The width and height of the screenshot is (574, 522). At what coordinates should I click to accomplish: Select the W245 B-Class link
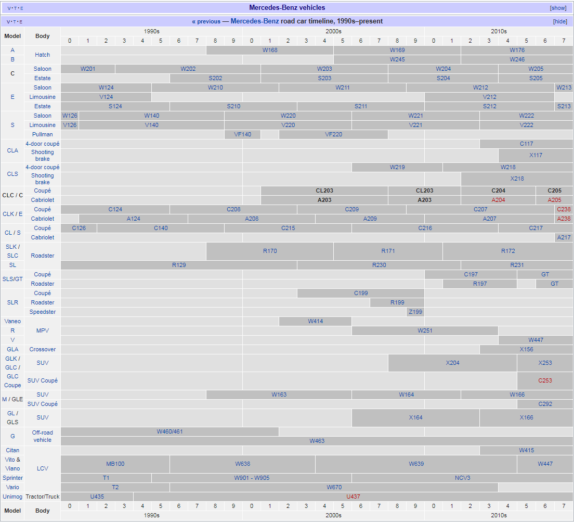click(x=397, y=59)
